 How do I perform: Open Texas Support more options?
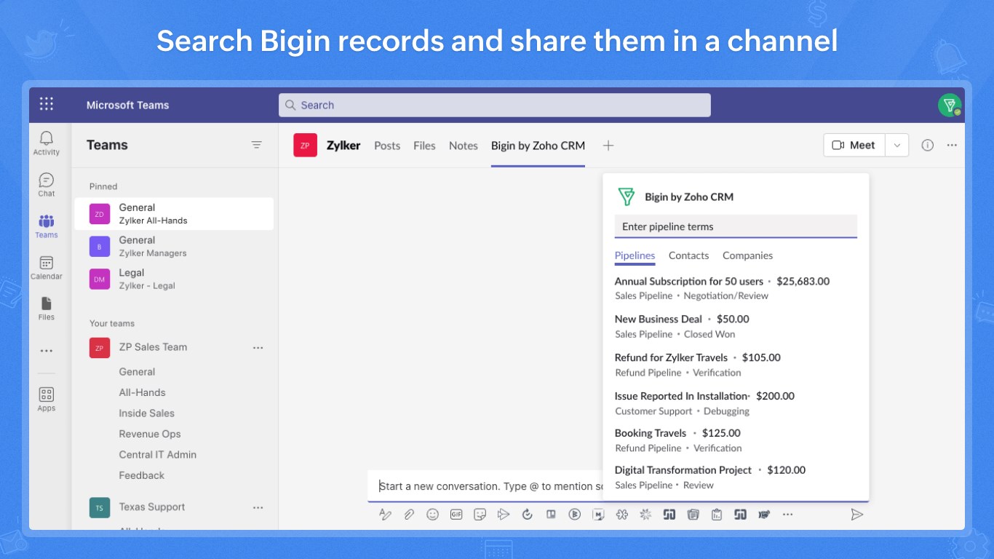click(258, 507)
